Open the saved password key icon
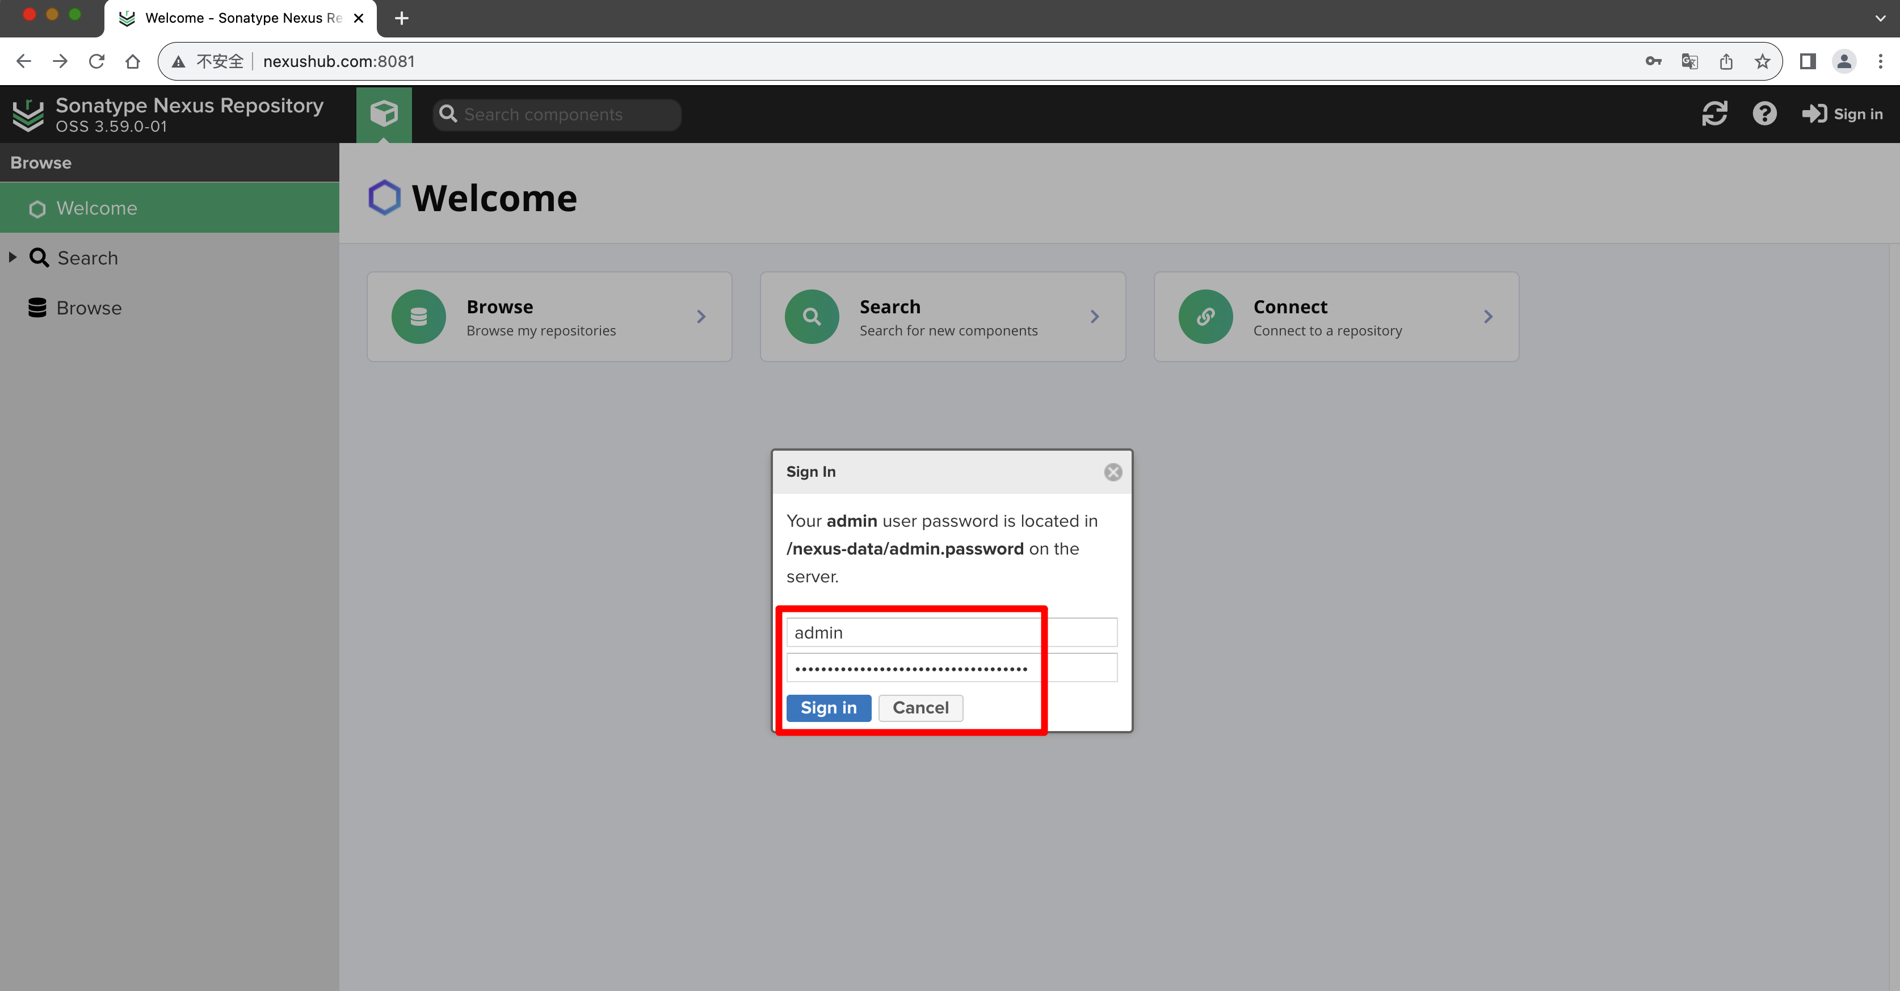Image resolution: width=1900 pixels, height=991 pixels. pos(1653,61)
